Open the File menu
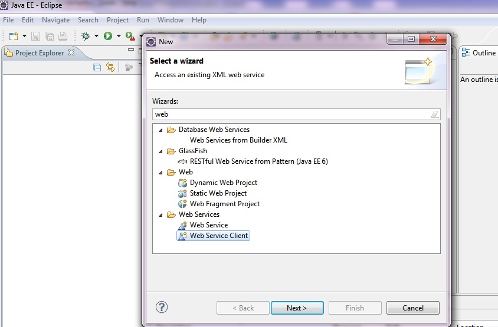The width and height of the screenshot is (498, 327). pos(8,20)
